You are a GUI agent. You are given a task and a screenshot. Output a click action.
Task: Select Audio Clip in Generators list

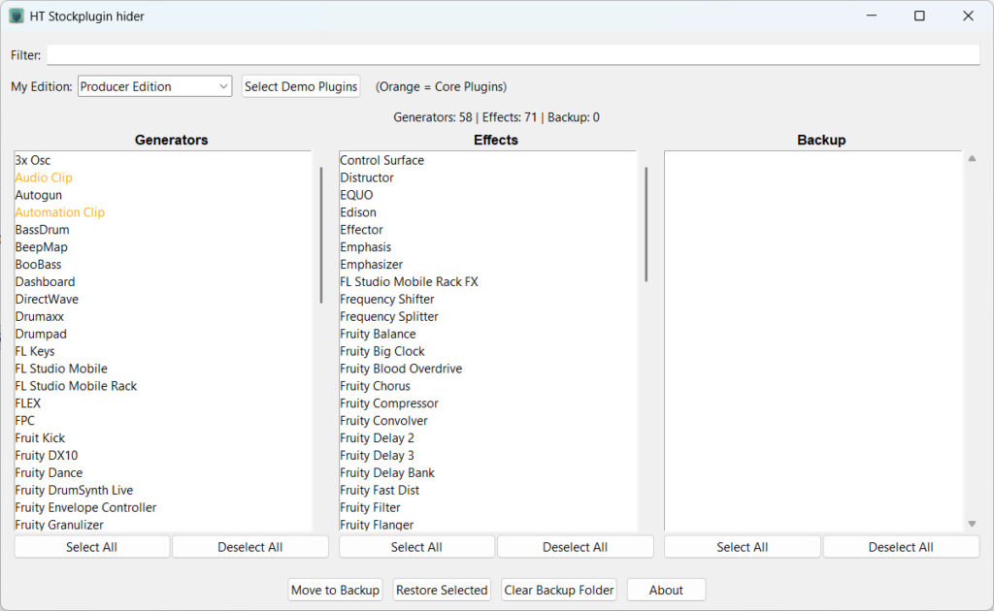(x=44, y=177)
